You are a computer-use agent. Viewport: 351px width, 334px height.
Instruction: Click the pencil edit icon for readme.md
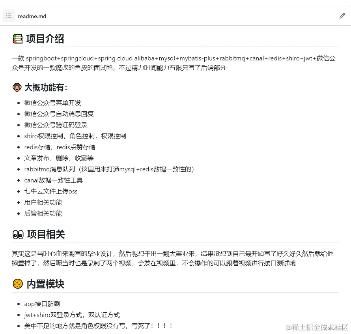(342, 16)
